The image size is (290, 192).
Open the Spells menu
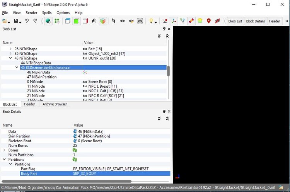(x=47, y=13)
